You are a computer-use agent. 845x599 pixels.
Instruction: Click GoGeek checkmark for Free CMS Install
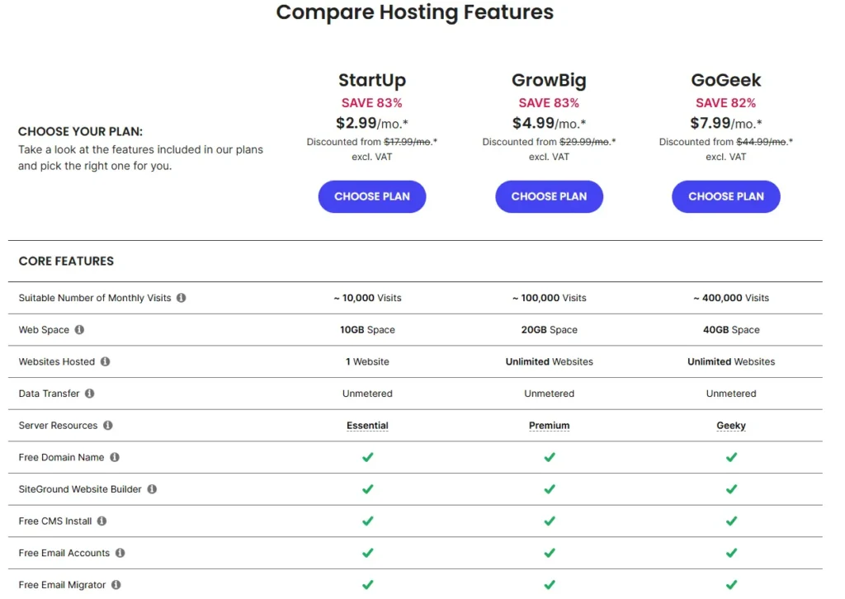(731, 521)
